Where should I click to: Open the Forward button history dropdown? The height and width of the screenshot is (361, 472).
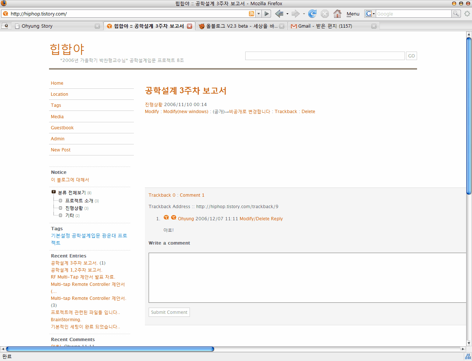(x=304, y=14)
